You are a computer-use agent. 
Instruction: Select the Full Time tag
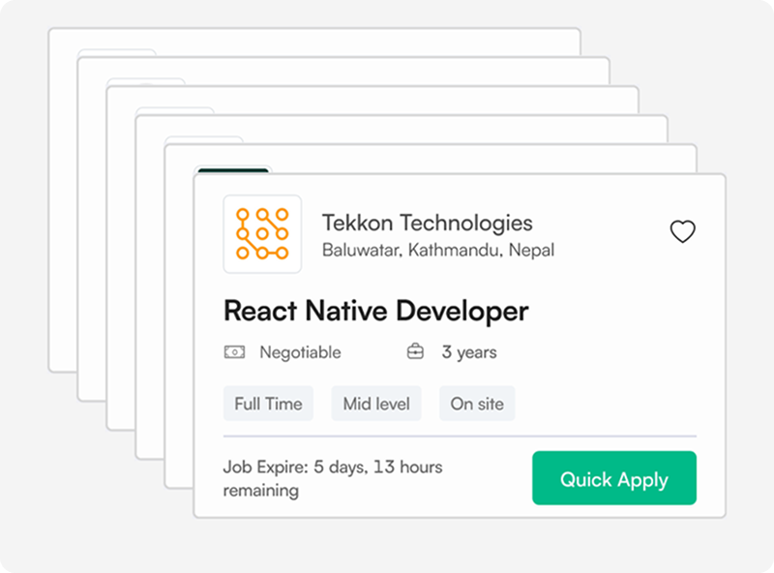268,404
